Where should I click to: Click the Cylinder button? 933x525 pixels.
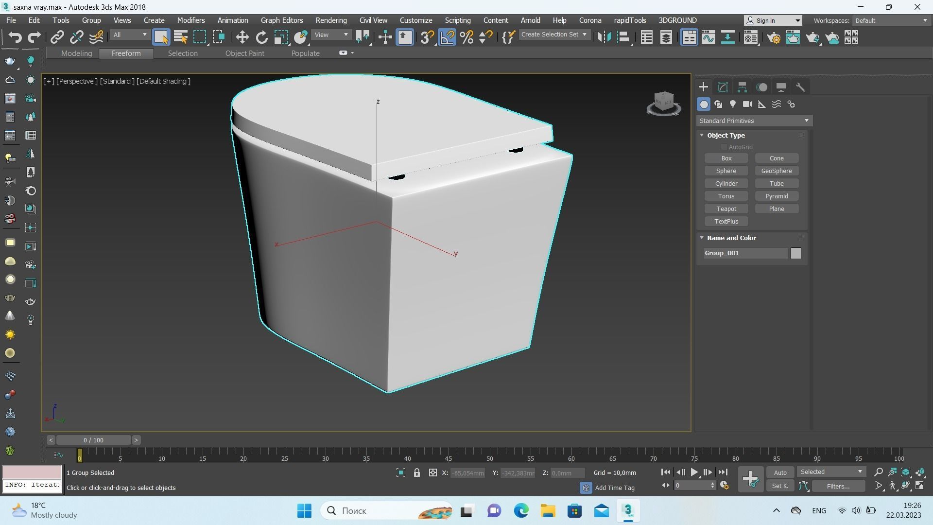coord(726,184)
